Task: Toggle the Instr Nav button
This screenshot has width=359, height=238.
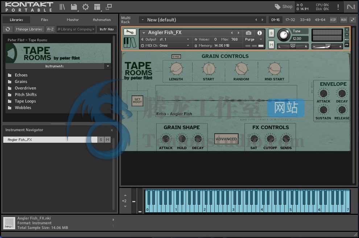Action: [107, 29]
